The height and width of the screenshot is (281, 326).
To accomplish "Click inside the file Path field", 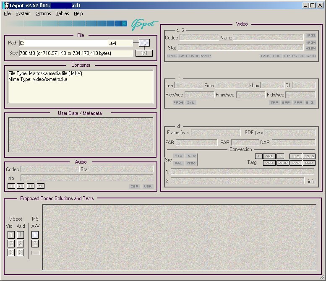I will [76, 43].
